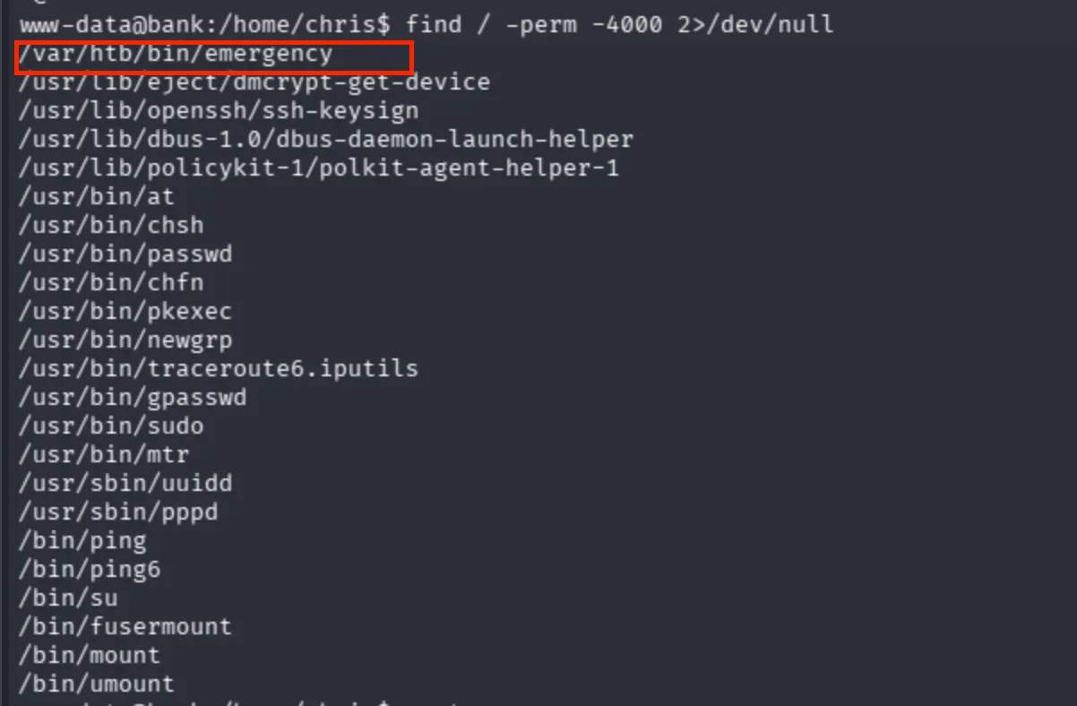Click the /usr/bin/chfn entry
Viewport: 1077px width, 706px height.
(x=111, y=282)
